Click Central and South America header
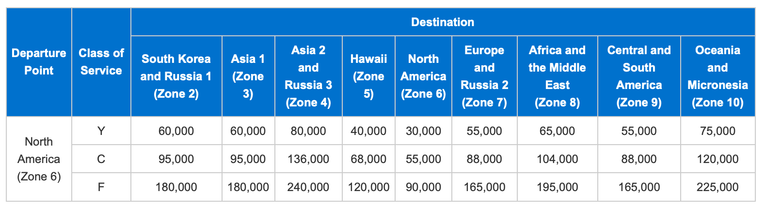This screenshot has height=208, width=766. (639, 76)
